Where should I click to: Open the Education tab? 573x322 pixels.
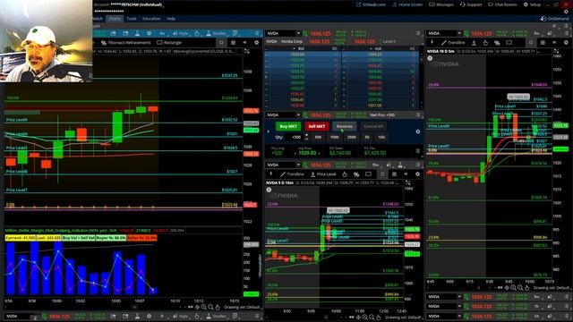pyautogui.click(x=151, y=18)
